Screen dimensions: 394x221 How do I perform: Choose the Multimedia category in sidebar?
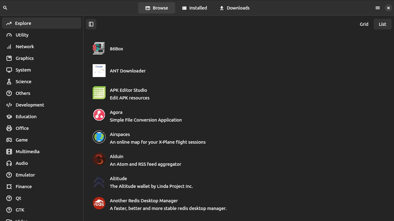pos(27,152)
